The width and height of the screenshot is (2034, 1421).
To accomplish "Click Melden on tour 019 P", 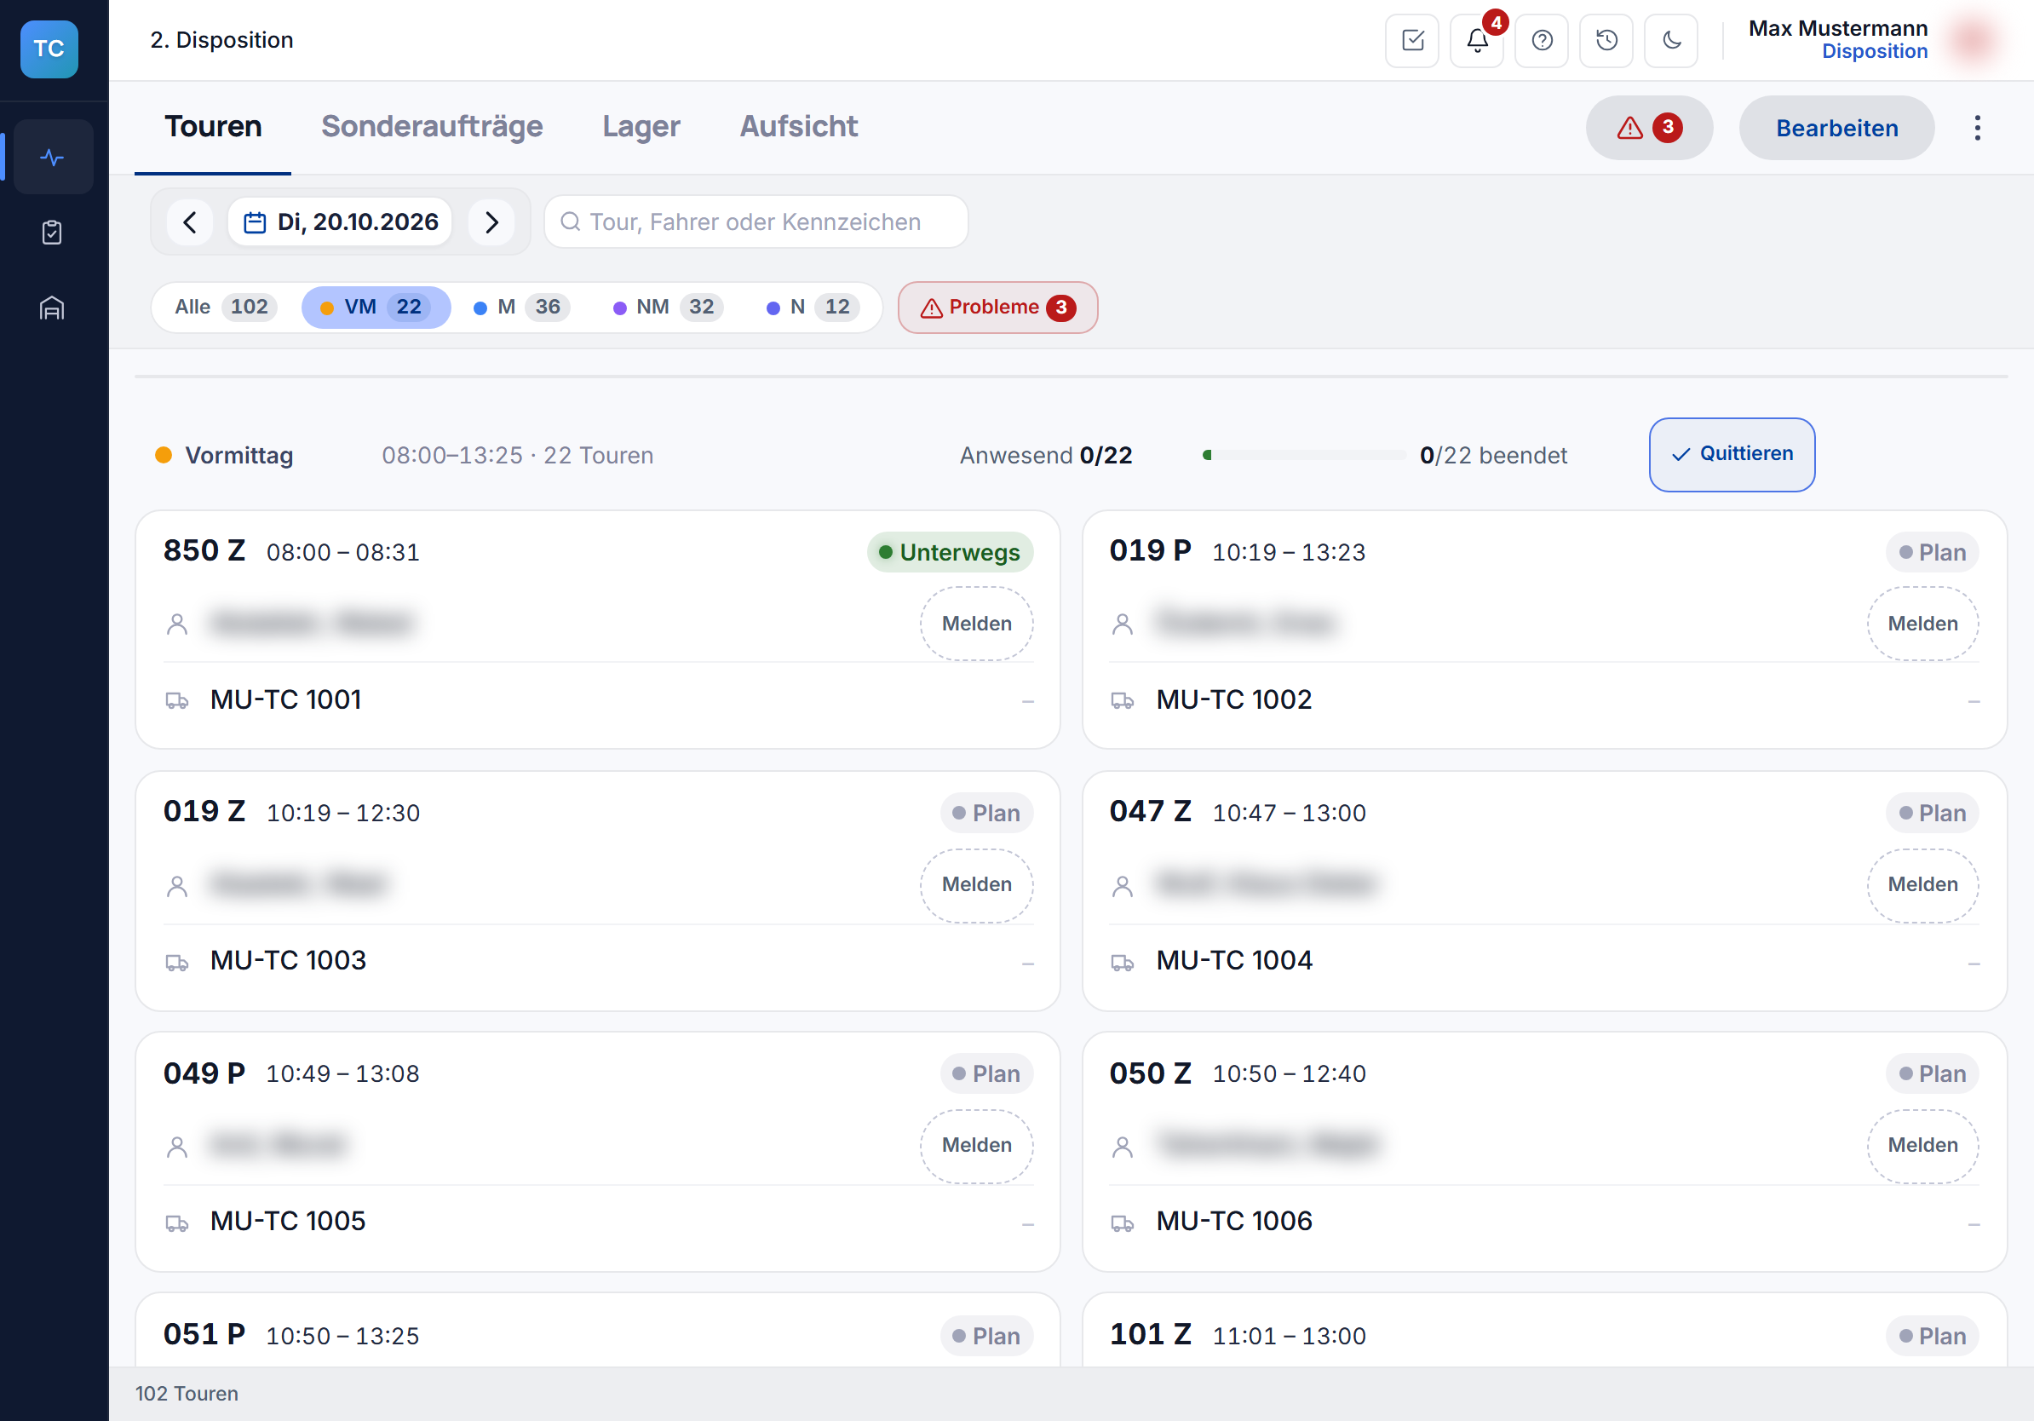I will click(x=1923, y=624).
